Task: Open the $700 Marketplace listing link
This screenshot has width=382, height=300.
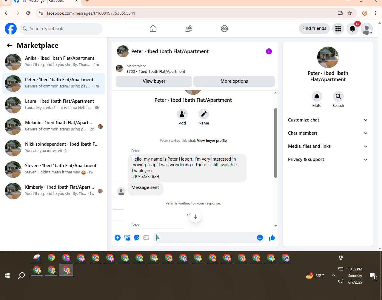Action: (156, 72)
